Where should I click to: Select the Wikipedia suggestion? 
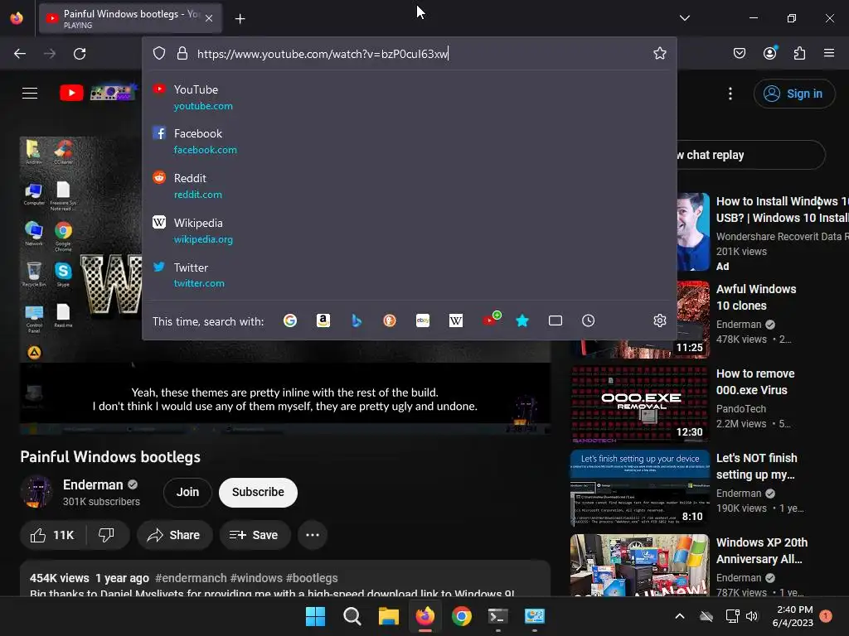click(x=410, y=230)
